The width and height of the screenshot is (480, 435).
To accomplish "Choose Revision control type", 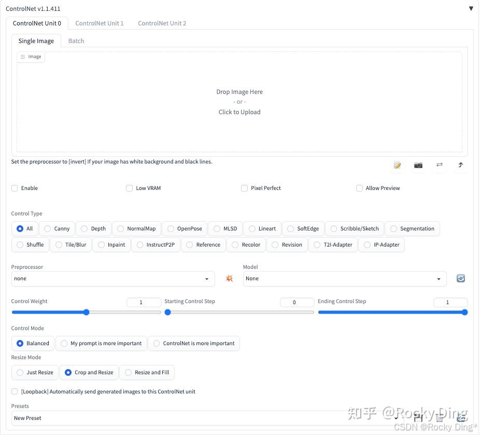I will (x=287, y=244).
